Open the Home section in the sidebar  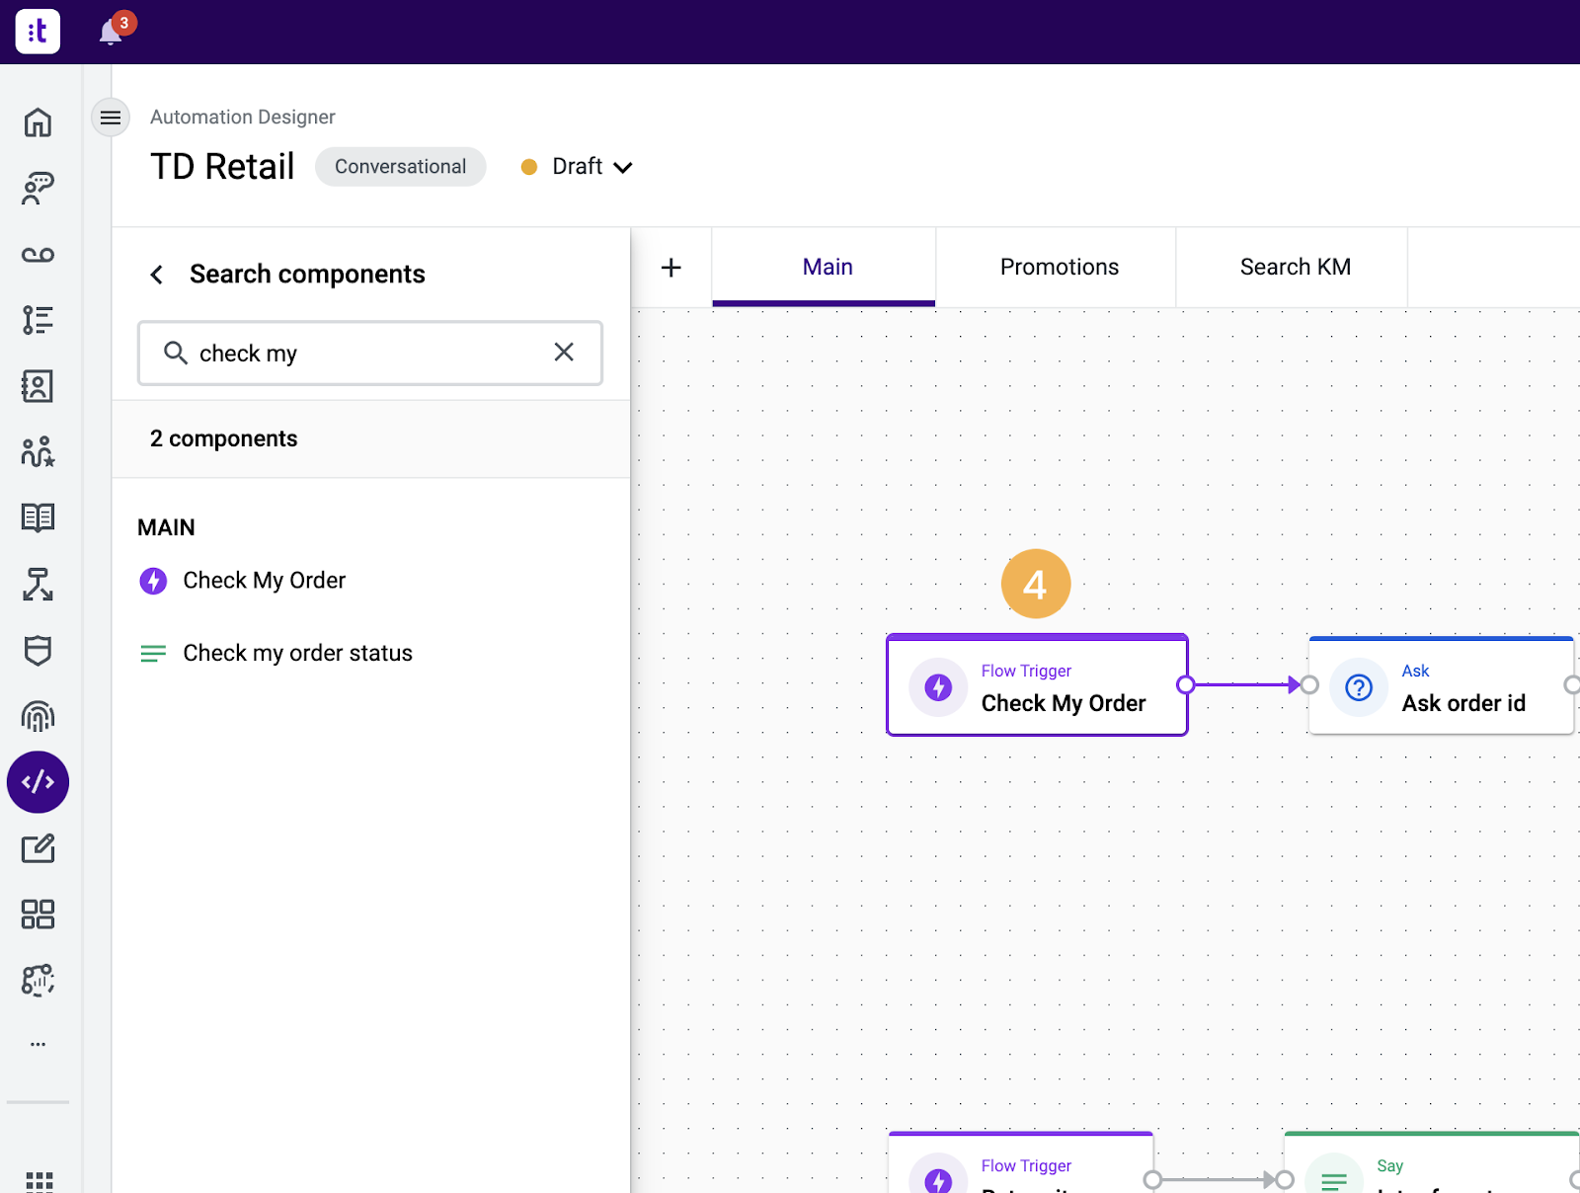pos(38,120)
